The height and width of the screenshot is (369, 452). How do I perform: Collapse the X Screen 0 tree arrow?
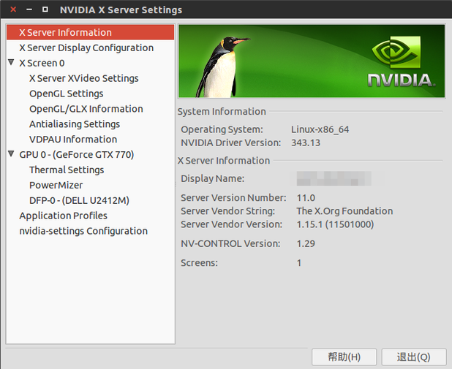click(11, 63)
